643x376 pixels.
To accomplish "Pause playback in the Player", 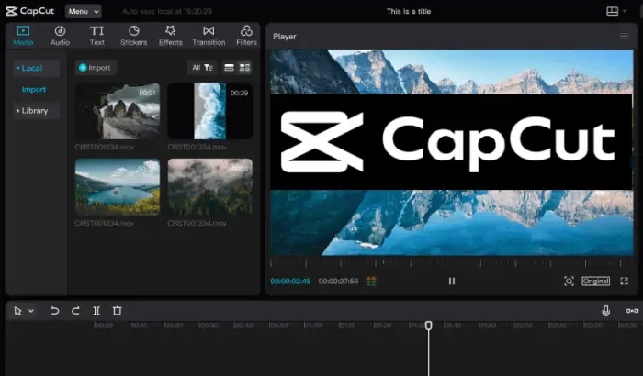I will pos(452,281).
